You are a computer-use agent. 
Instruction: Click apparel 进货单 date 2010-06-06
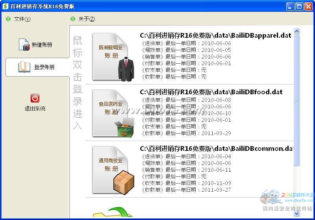(216, 43)
